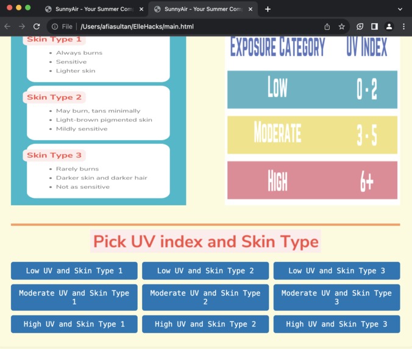Open the Chrome three-dot menu
412x349 pixels.
coord(403,27)
